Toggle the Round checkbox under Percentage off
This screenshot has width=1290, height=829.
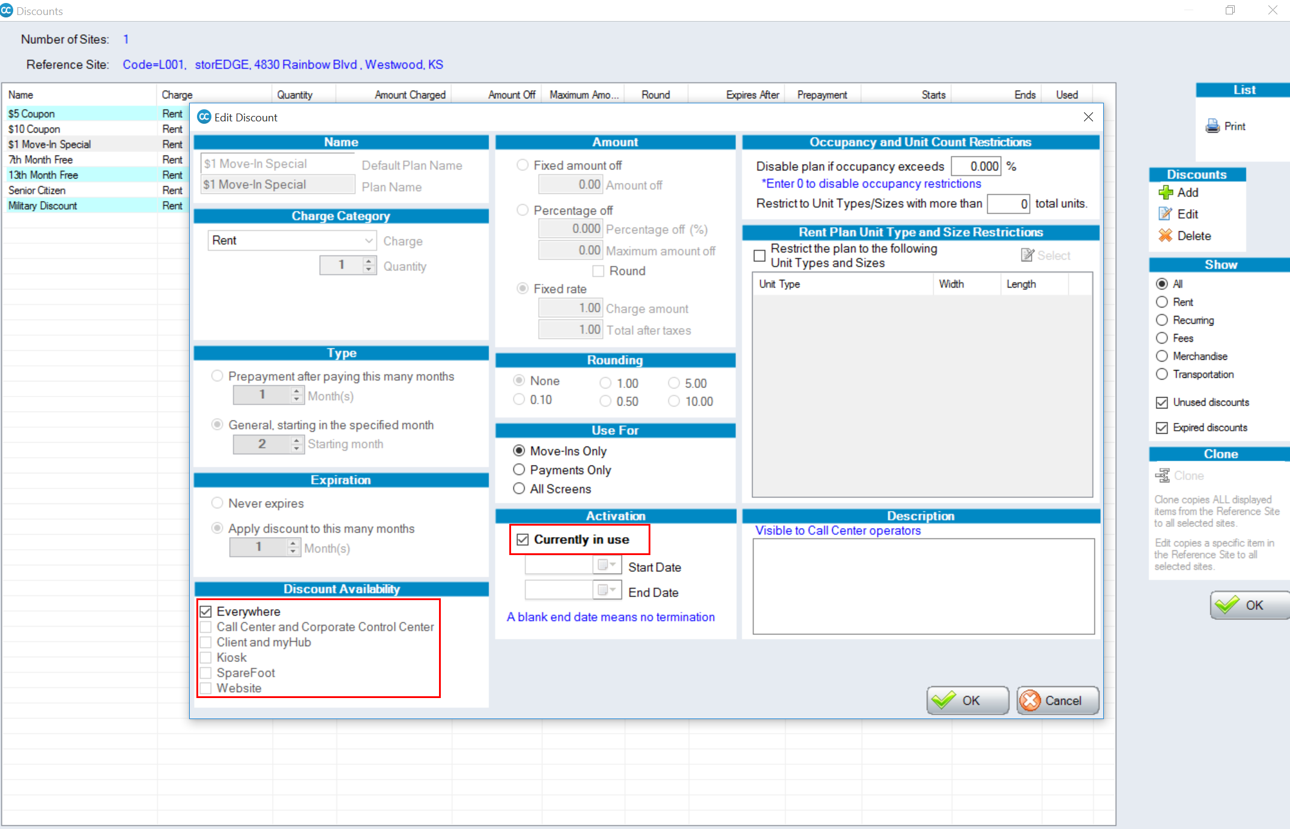(x=598, y=271)
